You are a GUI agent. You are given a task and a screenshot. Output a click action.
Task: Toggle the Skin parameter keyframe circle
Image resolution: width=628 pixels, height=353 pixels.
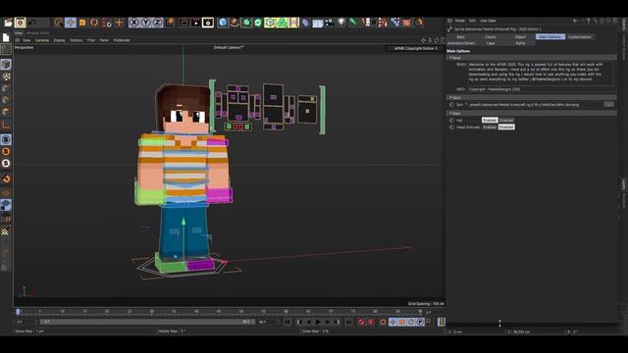(x=451, y=105)
